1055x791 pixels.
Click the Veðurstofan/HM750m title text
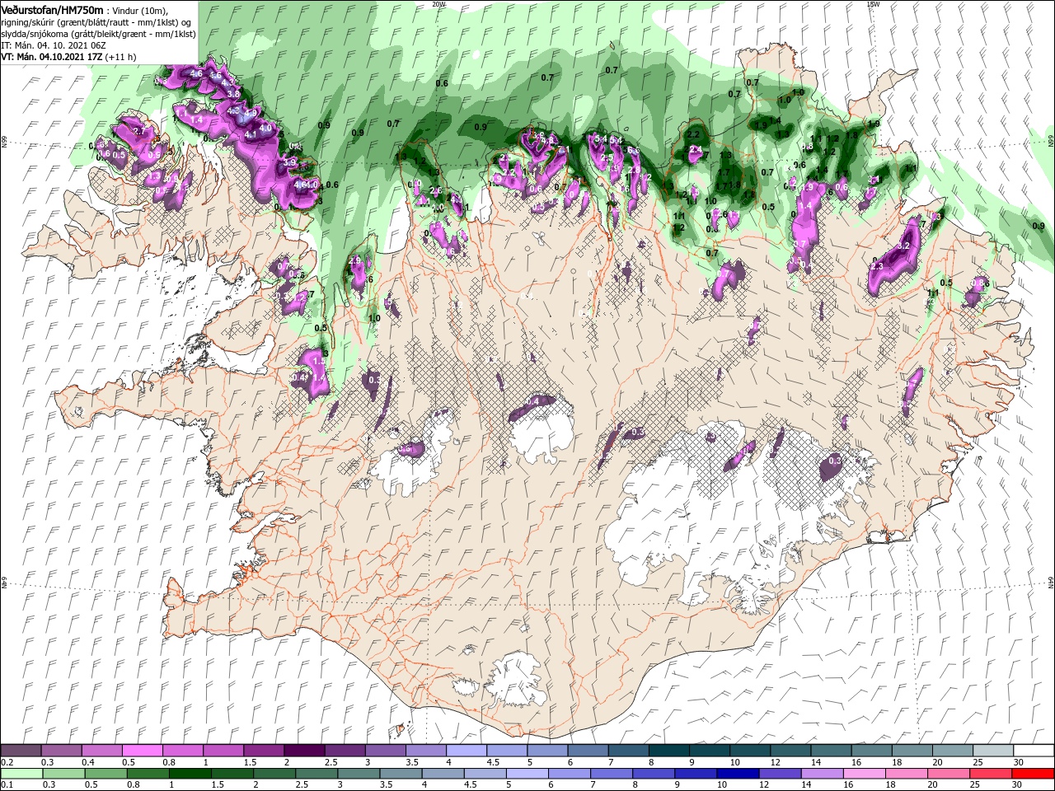(53, 9)
